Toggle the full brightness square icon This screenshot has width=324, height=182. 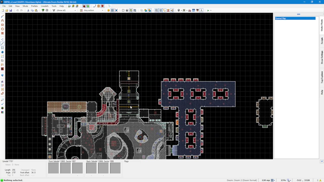point(123,10)
